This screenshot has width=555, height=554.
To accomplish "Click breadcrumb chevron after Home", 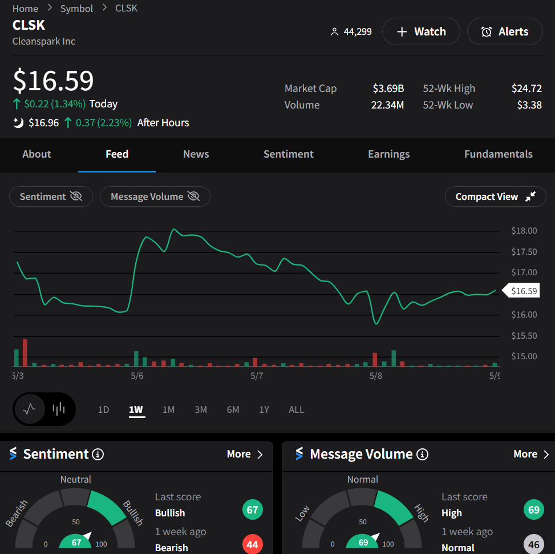I will pos(50,7).
